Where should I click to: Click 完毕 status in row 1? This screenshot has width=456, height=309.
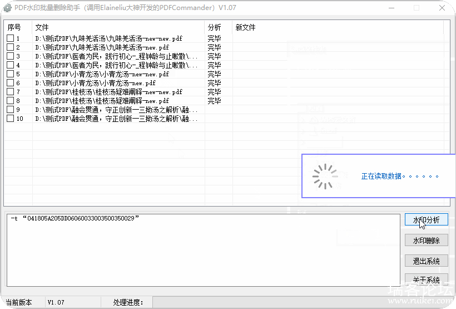(214, 38)
